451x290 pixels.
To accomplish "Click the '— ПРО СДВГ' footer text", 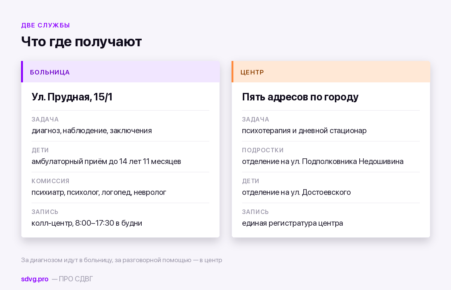I will pyautogui.click(x=72, y=279).
